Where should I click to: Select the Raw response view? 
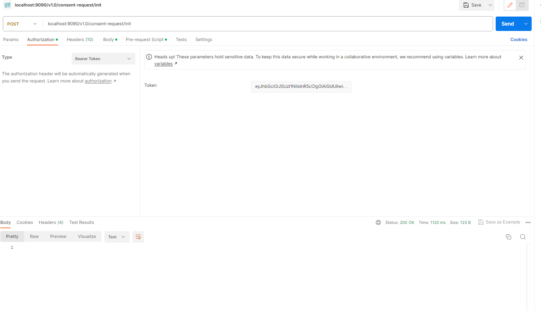(x=34, y=236)
